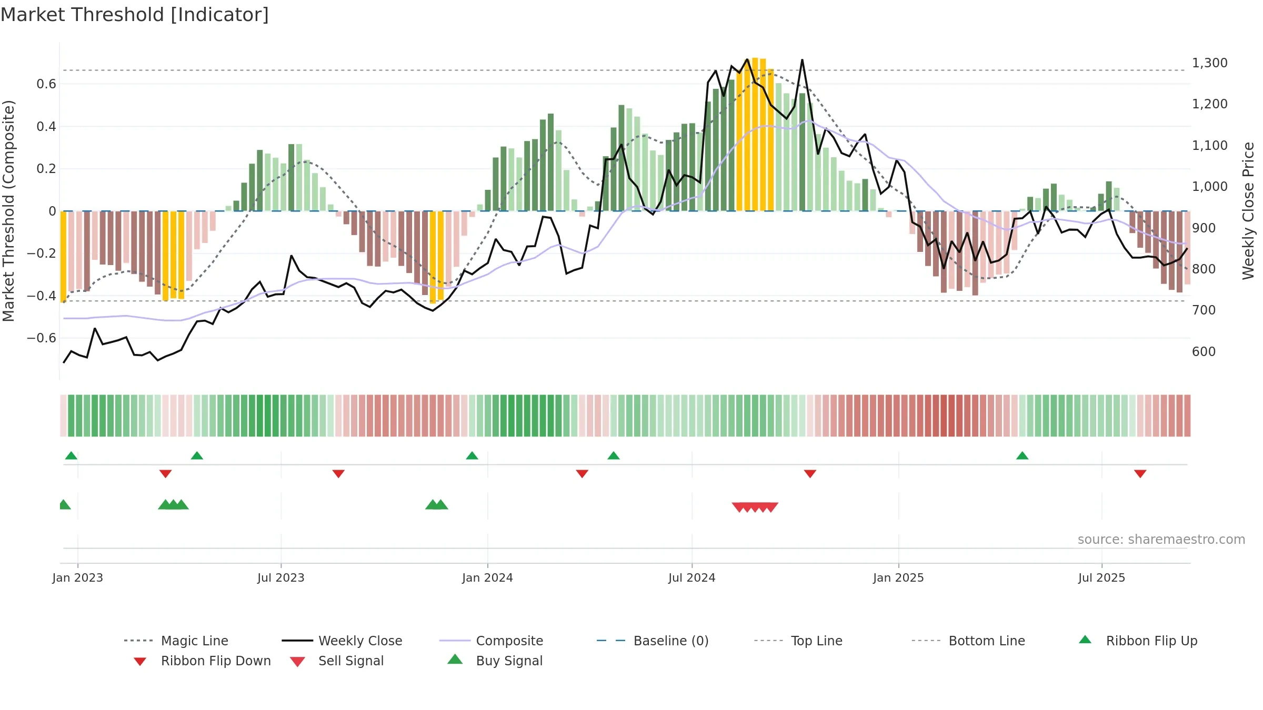Image resolution: width=1263 pixels, height=710 pixels.
Task: Click the Jan 2025 x-axis label
Action: pyautogui.click(x=898, y=577)
